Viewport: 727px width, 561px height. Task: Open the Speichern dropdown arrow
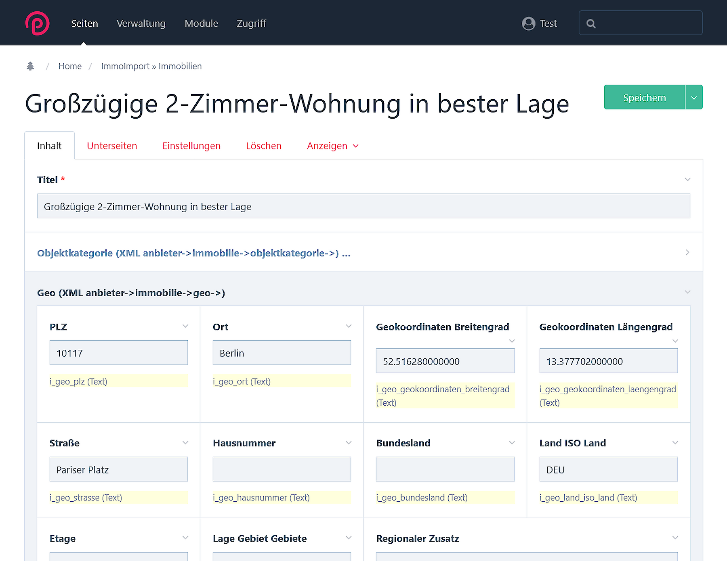click(694, 98)
